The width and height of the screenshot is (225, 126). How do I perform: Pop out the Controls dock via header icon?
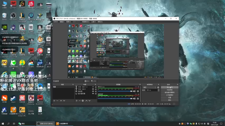(177, 85)
